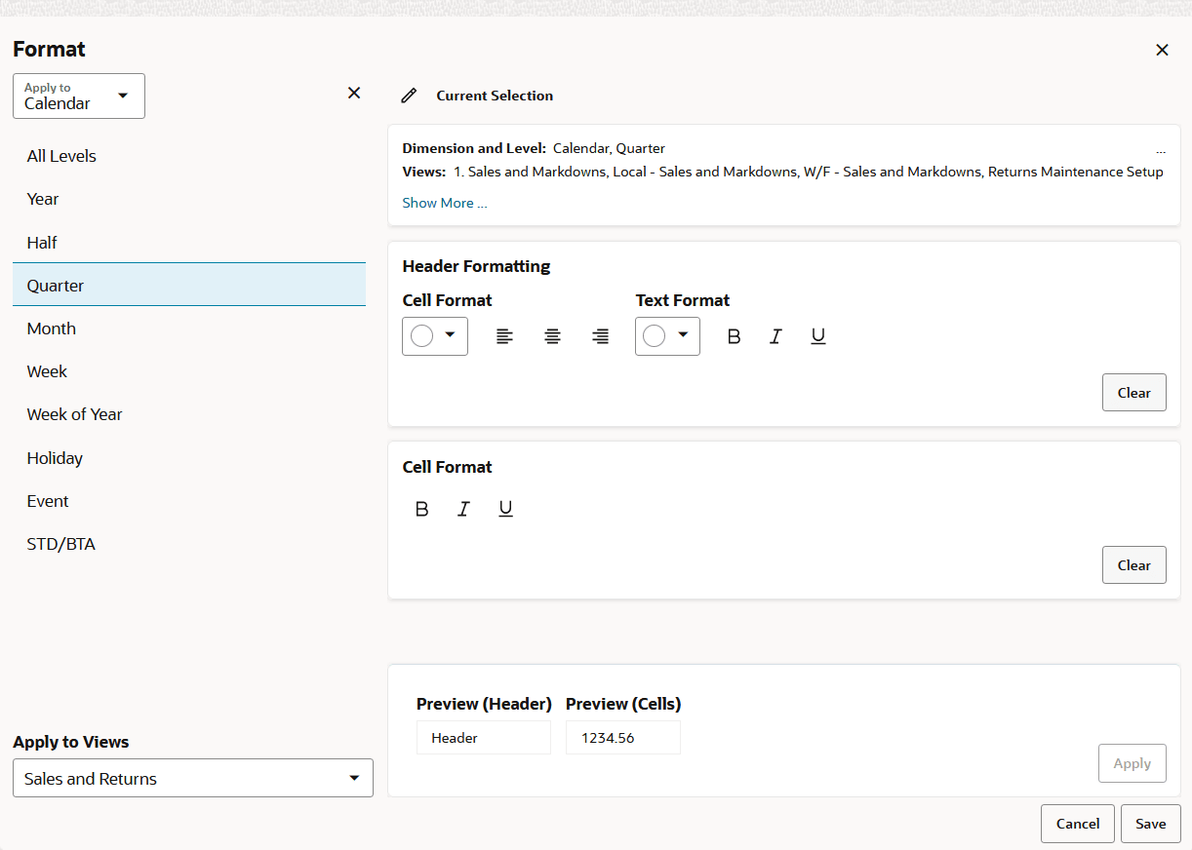
Task: Expand the truncated views ellipsis
Action: pyautogui.click(x=1161, y=150)
